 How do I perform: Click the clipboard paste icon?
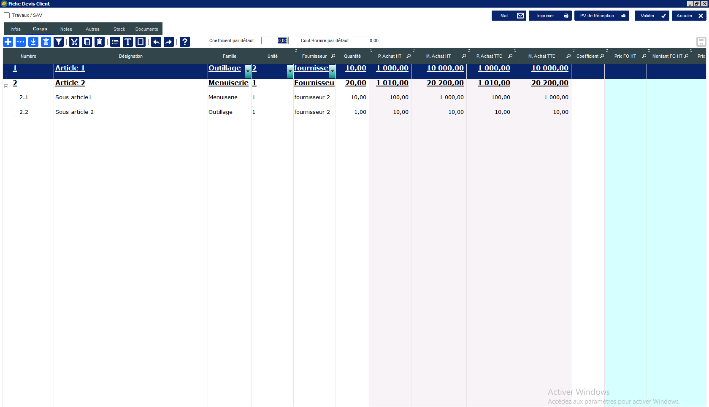point(100,42)
